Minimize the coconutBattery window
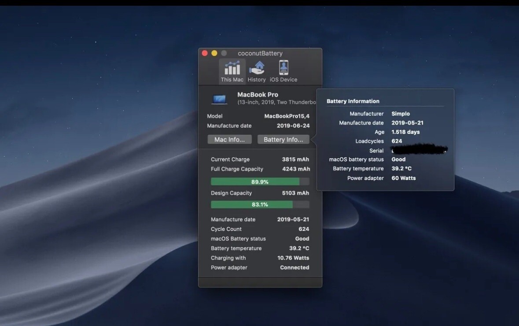This screenshot has width=519, height=326. pyautogui.click(x=214, y=53)
